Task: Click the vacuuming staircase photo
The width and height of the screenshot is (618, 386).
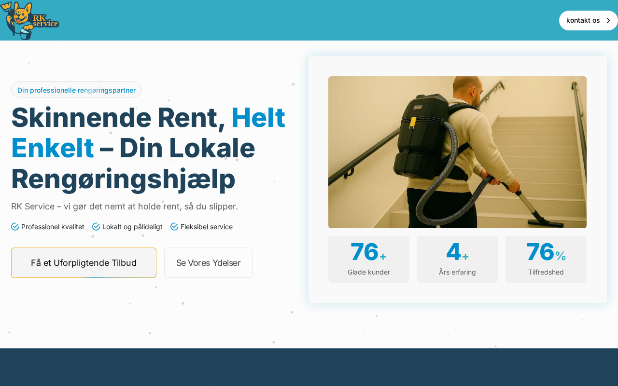Action: click(457, 152)
